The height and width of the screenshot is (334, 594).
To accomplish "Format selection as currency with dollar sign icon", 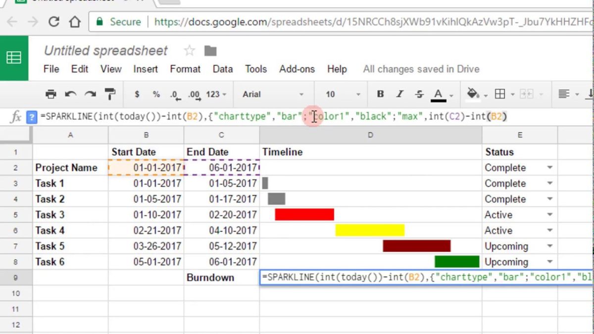I will [137, 94].
